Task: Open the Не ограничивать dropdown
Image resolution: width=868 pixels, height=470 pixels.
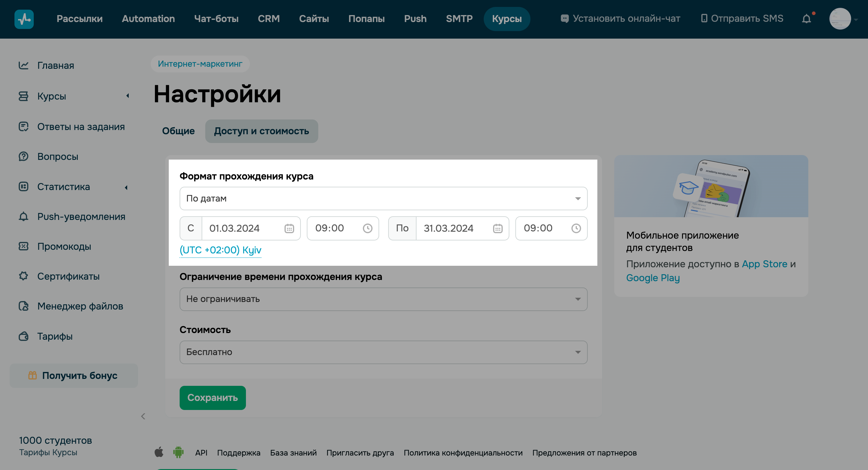Action: point(383,299)
